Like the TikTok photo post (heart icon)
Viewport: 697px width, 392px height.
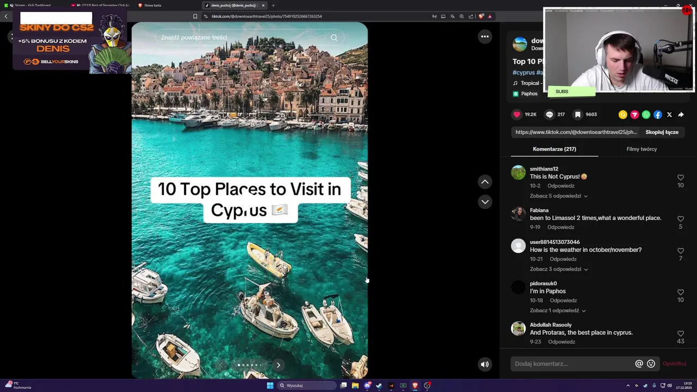517,114
